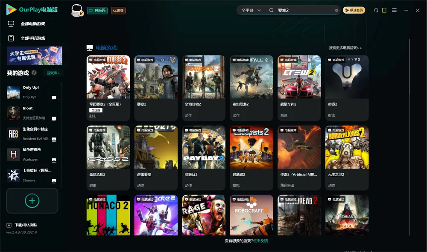
Task: Click the PC icon beside 生化危机8:村庄
Action: [x=54, y=140]
